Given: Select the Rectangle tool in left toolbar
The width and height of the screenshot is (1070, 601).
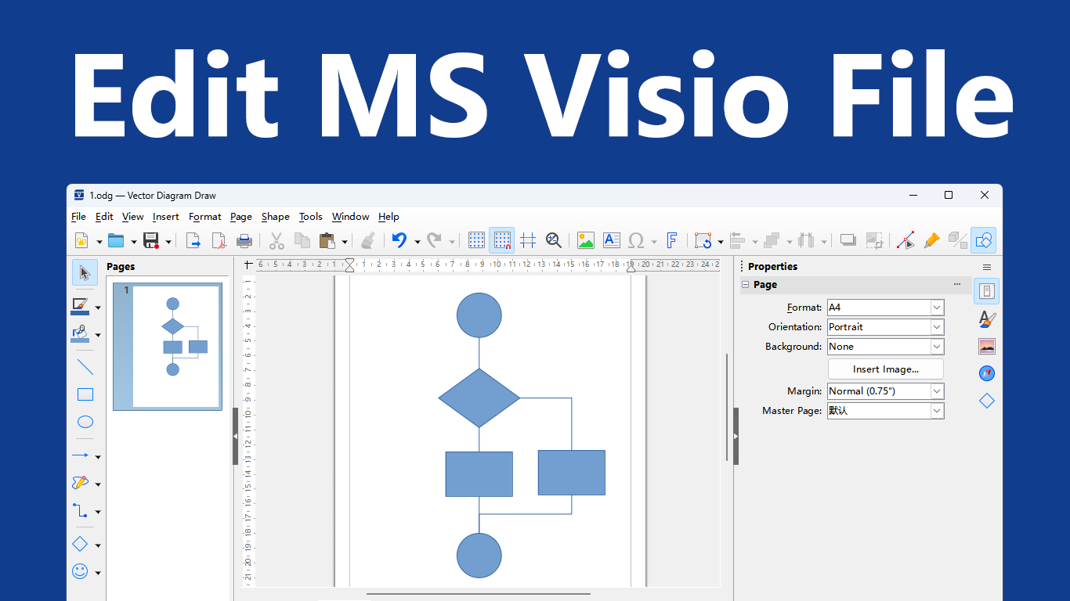Looking at the screenshot, I should (85, 394).
